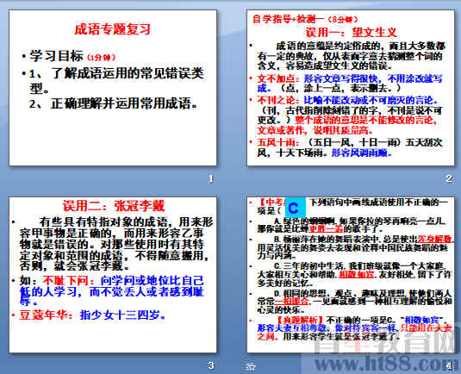Click slide number 4 label
Image resolution: width=461 pixels, height=374 pixels.
pyautogui.click(x=449, y=365)
